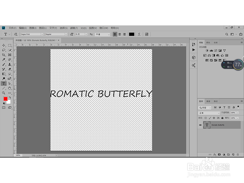Open the layer style fx menu
The width and height of the screenshot is (244, 183).
pyautogui.click(x=215, y=155)
